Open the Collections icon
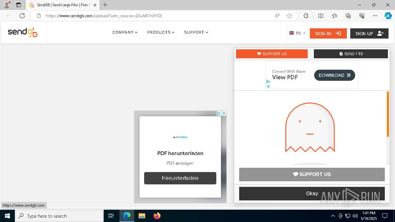 tap(348, 16)
